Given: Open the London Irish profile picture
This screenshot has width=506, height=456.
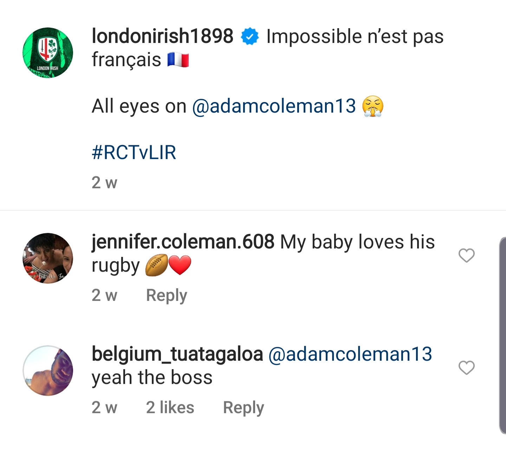Looking at the screenshot, I should tap(48, 53).
